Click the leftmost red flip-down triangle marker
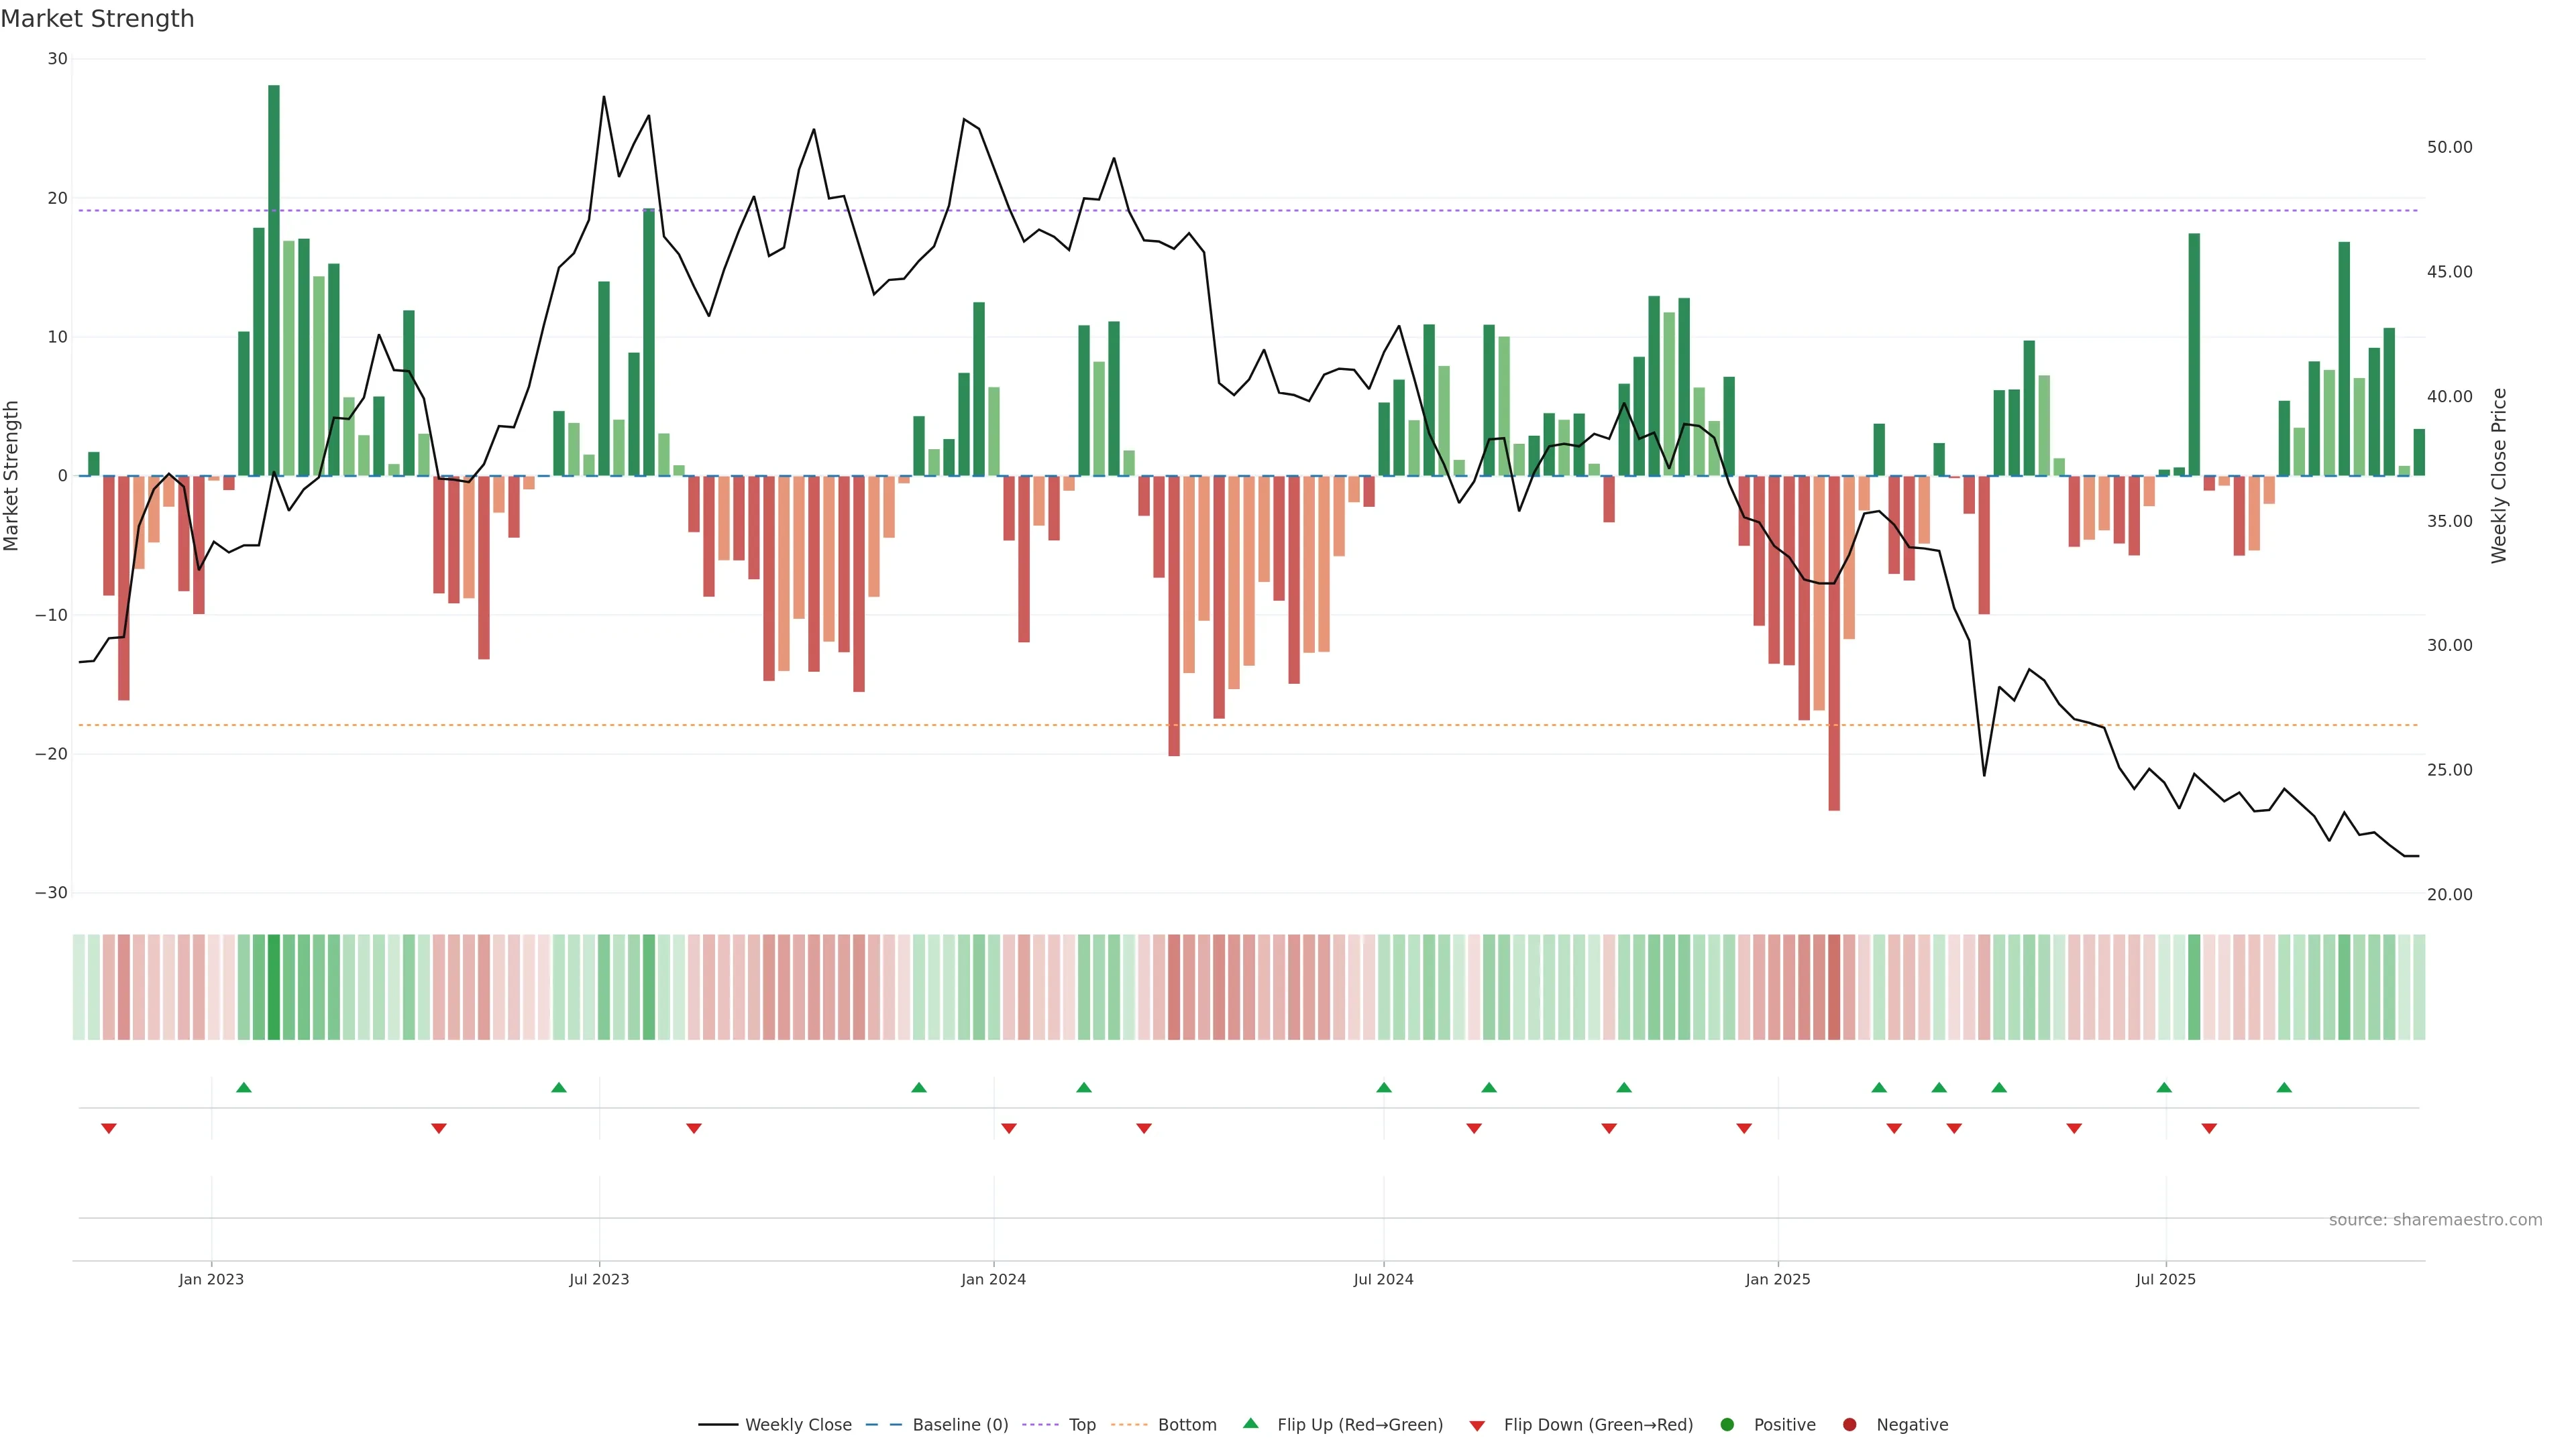The height and width of the screenshot is (1448, 2576). tap(109, 1128)
